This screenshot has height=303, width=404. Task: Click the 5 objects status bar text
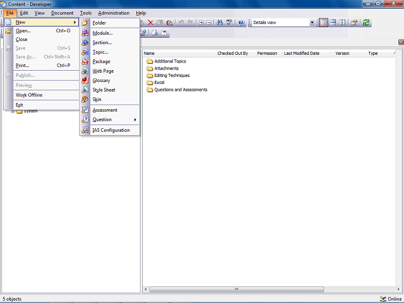(x=12, y=299)
